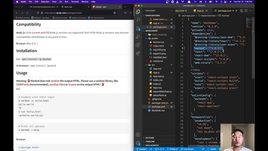Open the sanitize-html link
Screen dimensions: 268x151
click(x=57, y=85)
